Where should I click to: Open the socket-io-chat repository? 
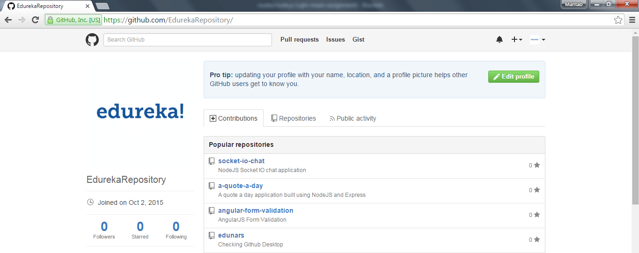tap(241, 161)
